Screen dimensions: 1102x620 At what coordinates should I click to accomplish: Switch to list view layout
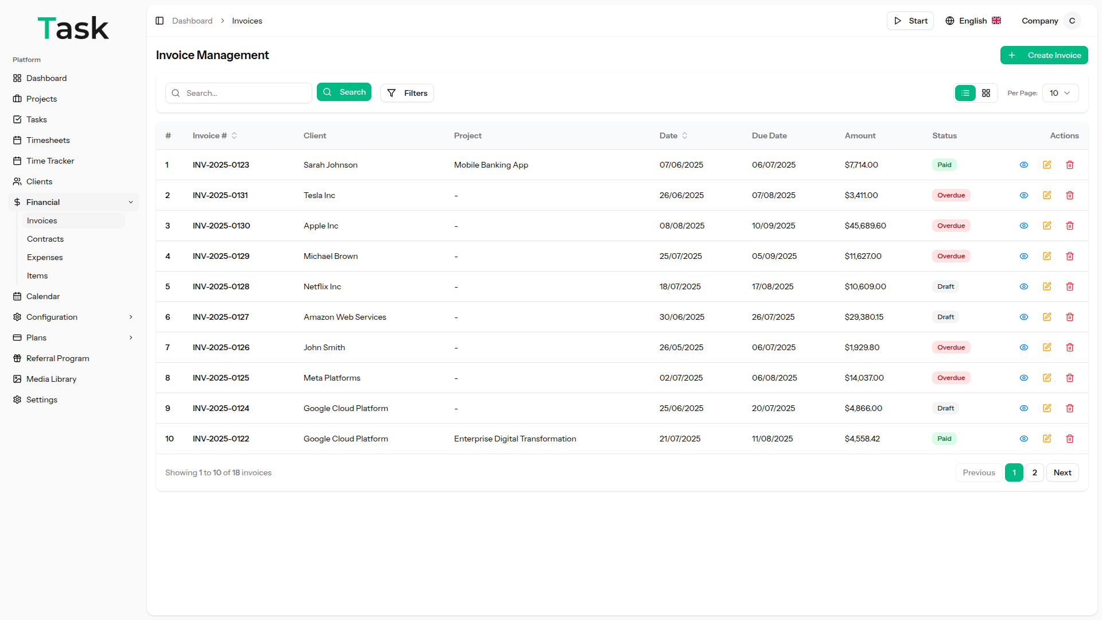965,93
